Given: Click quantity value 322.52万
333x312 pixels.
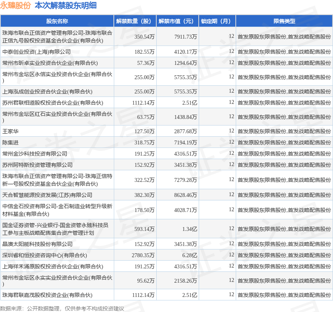Looking at the screenshot, I should tap(144, 180).
